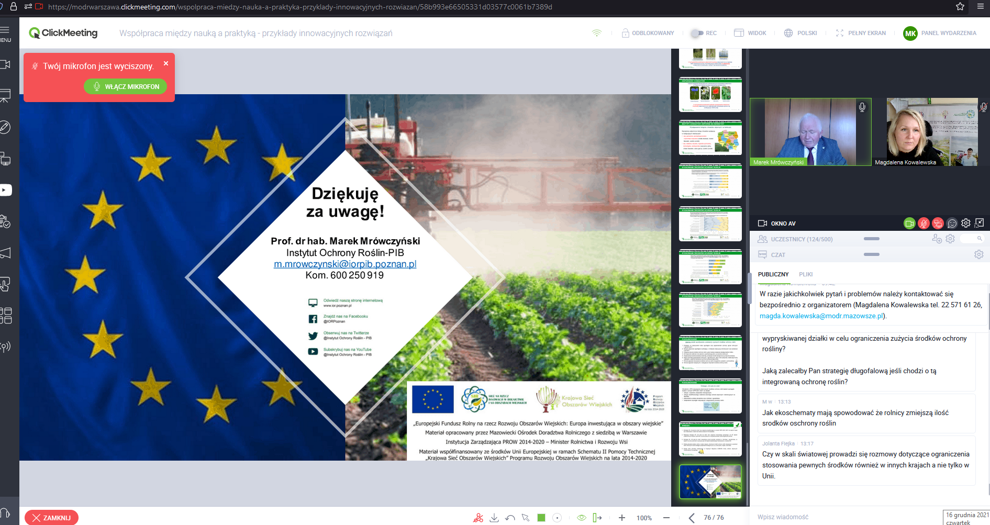Detach the AV window with pop-out icon
Screen dimensions: 990x525
pyautogui.click(x=980, y=223)
